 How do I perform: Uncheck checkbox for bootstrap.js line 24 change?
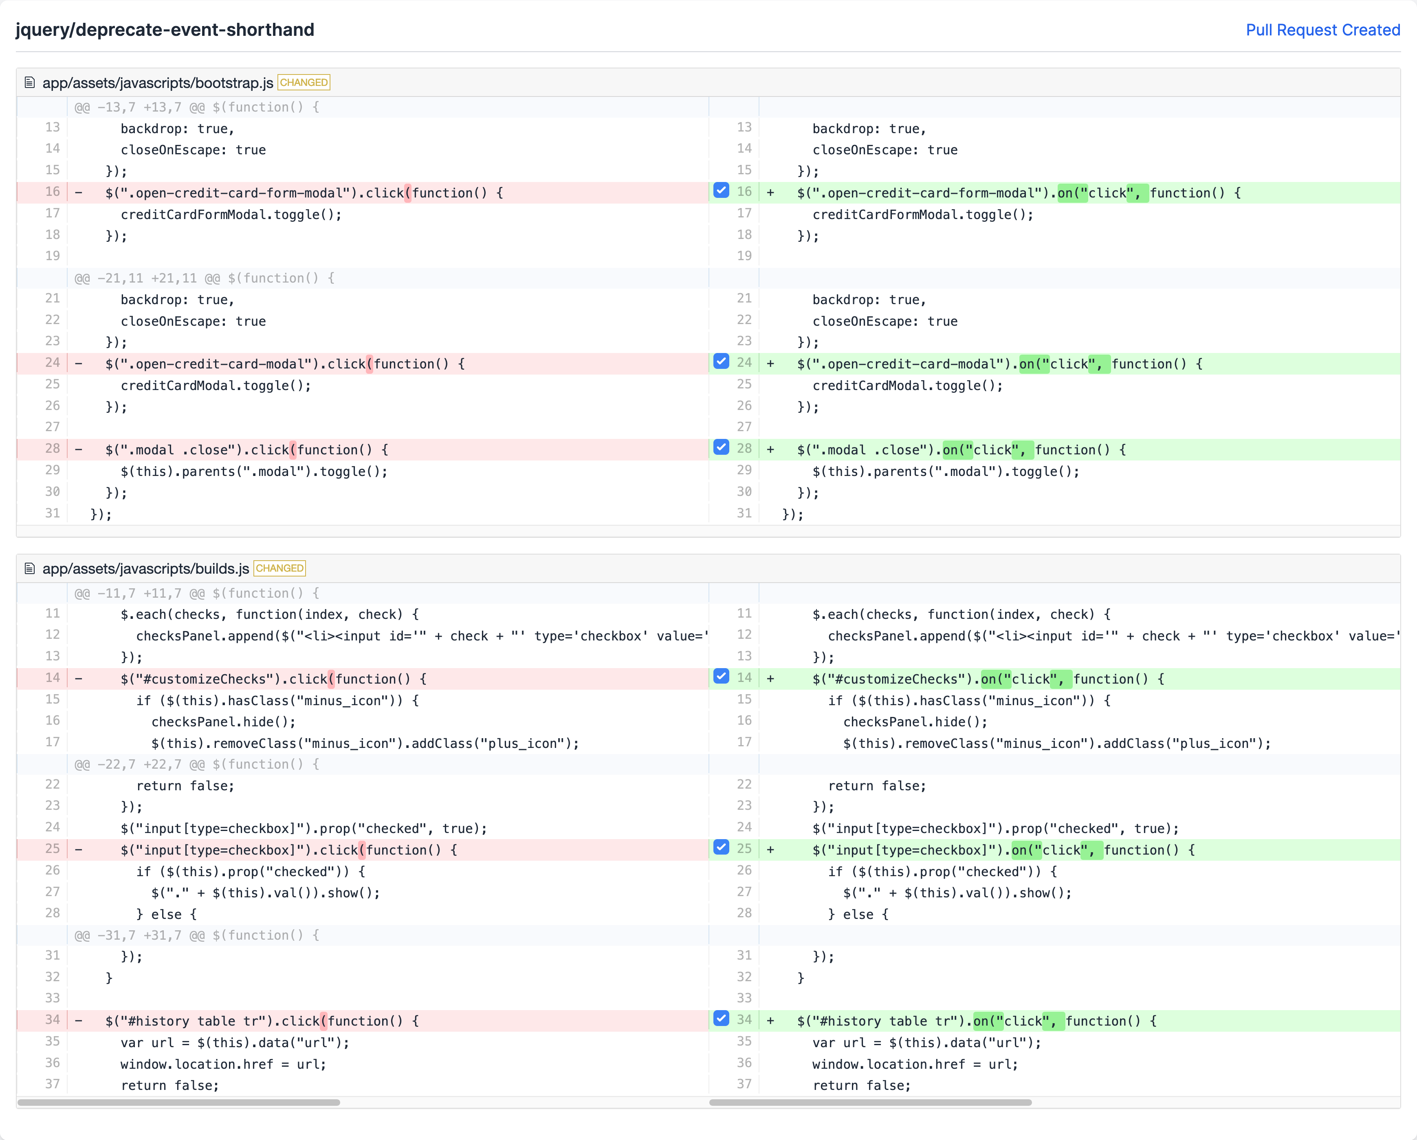721,361
